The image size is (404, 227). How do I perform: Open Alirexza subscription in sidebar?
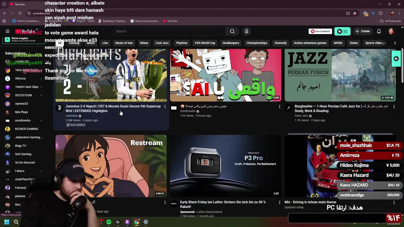point(20,79)
